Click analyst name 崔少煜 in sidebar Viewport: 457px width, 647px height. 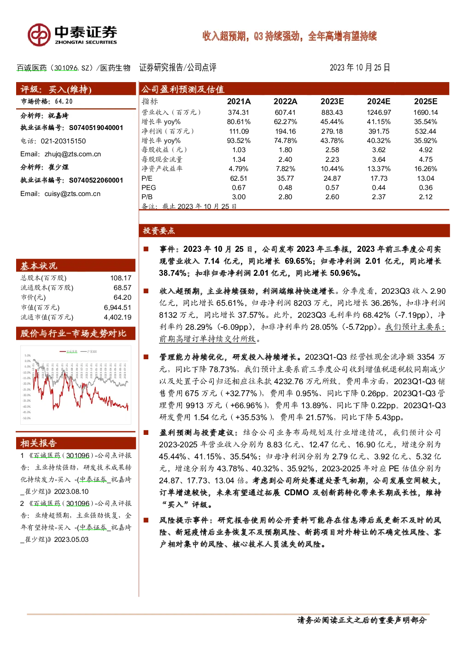tap(58, 167)
